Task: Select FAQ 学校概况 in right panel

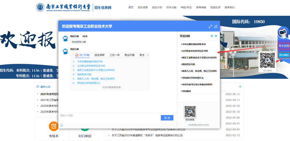Action: tap(186, 91)
